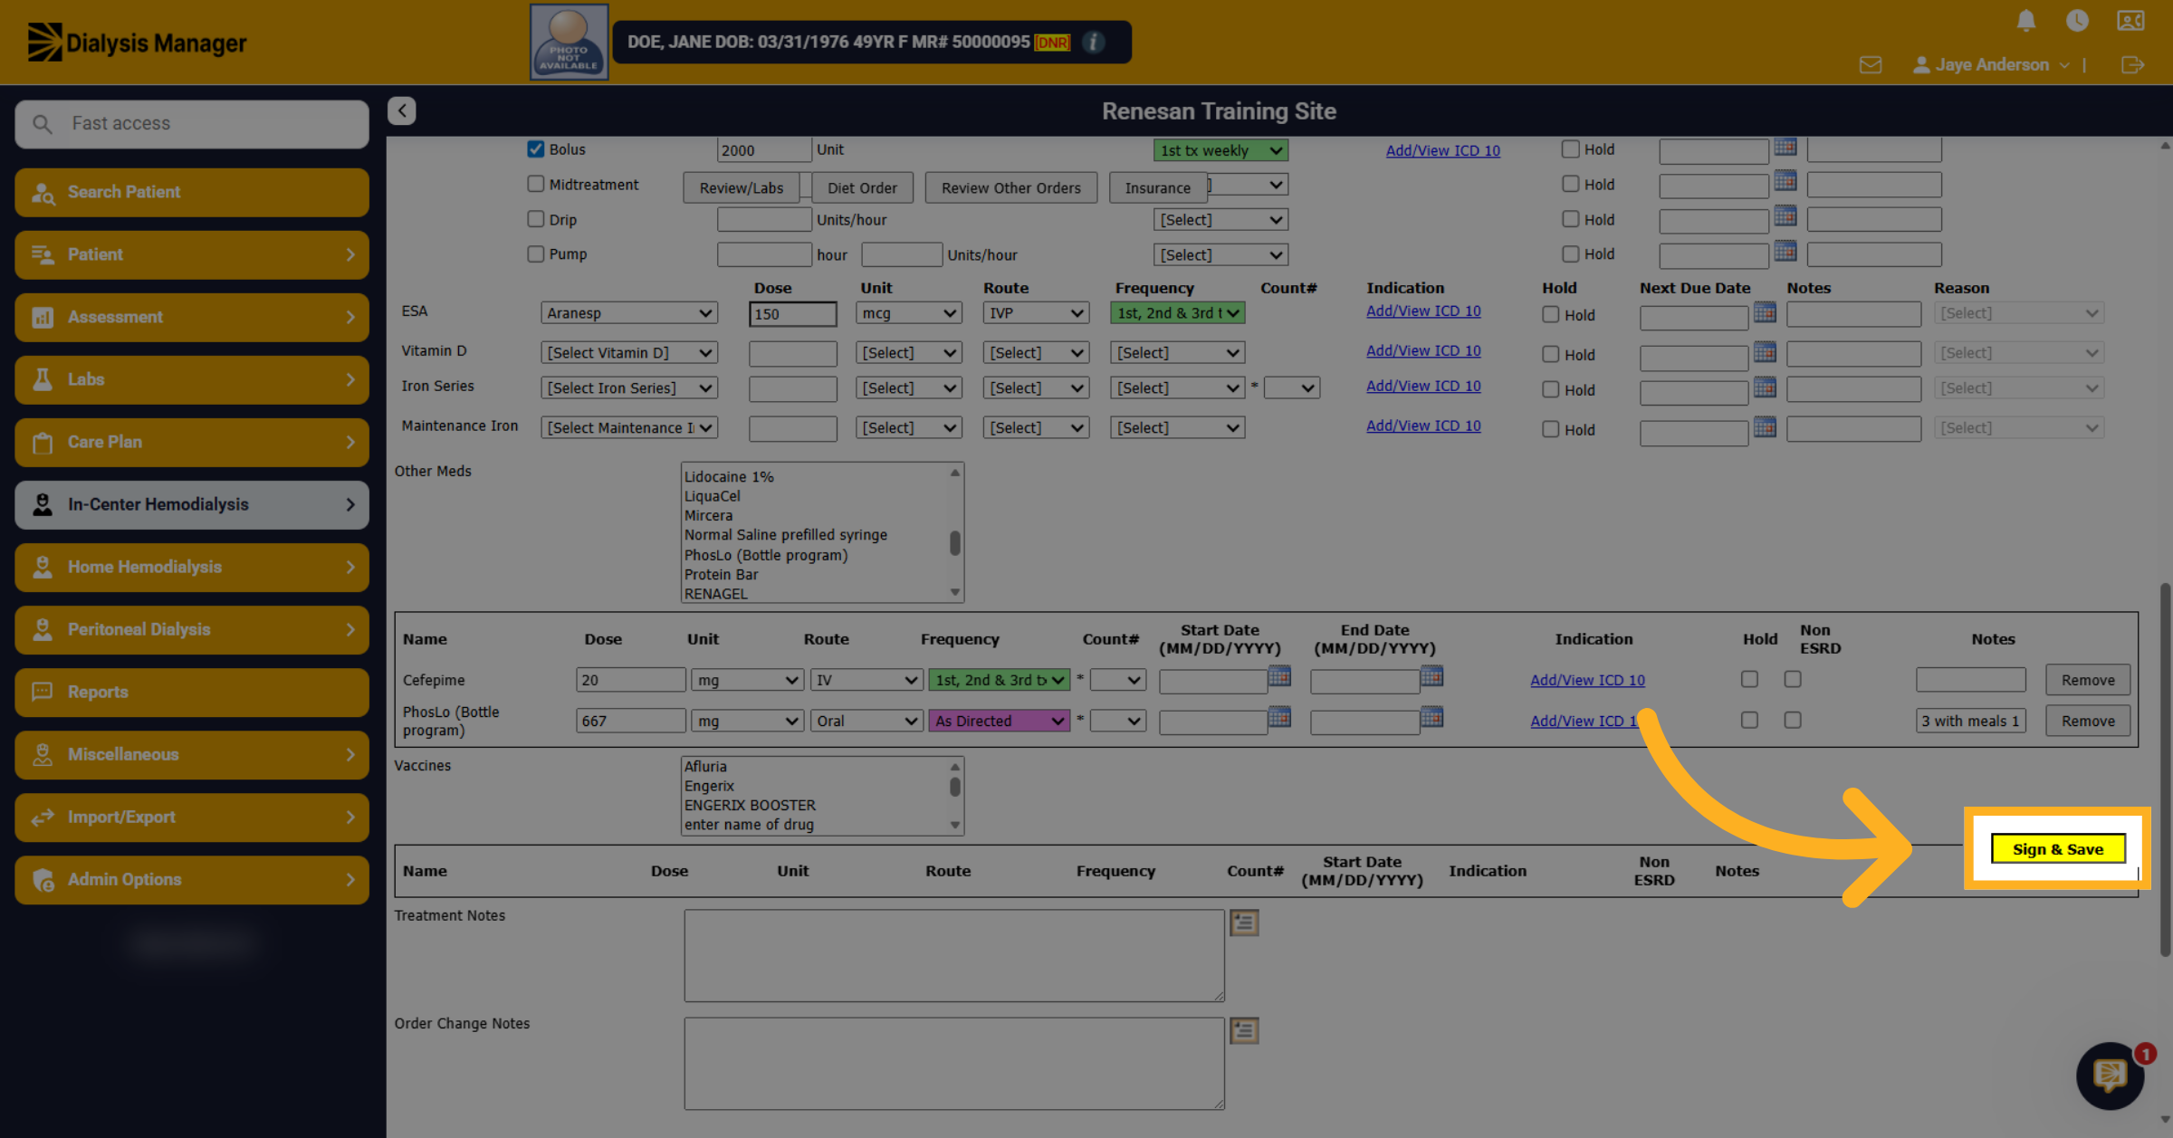Open the Select Vitamin D dropdown
This screenshot has height=1138, width=2173.
pos(629,353)
